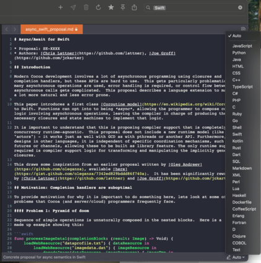This screenshot has width=261, height=263.
Task: Click the pencil icon beside Auto dropdown
Action: (229, 257)
